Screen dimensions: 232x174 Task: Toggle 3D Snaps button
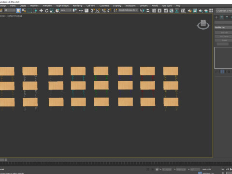(93, 11)
